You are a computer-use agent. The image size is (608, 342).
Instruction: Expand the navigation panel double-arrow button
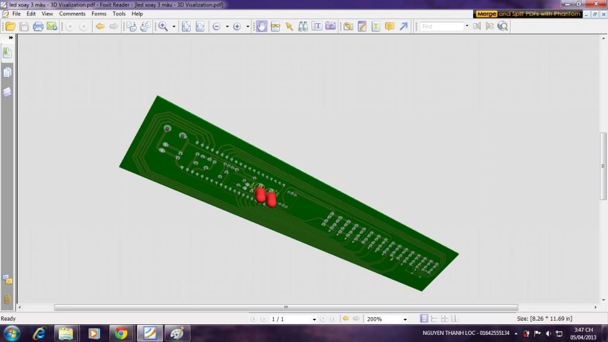point(11,37)
